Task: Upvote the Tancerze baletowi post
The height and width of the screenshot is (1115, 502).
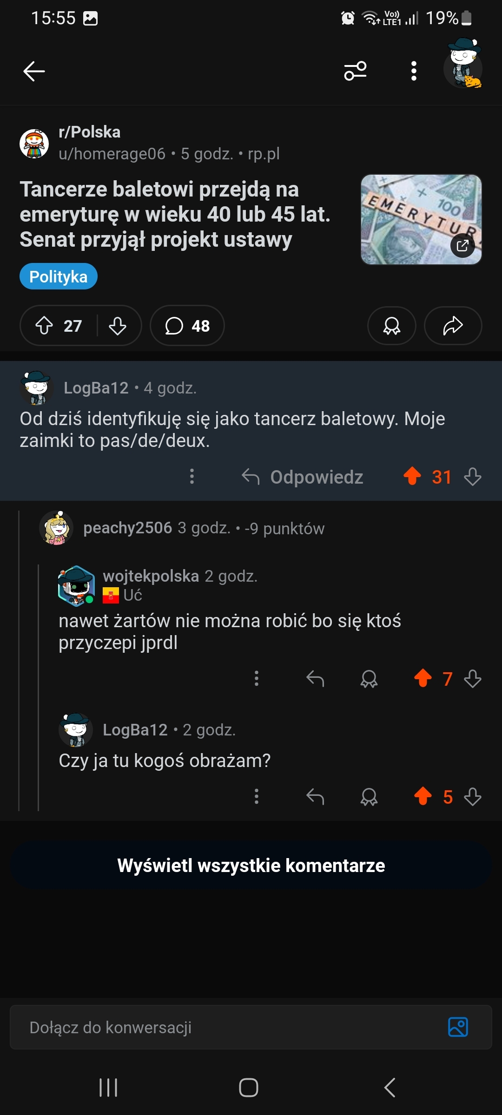Action: [45, 326]
